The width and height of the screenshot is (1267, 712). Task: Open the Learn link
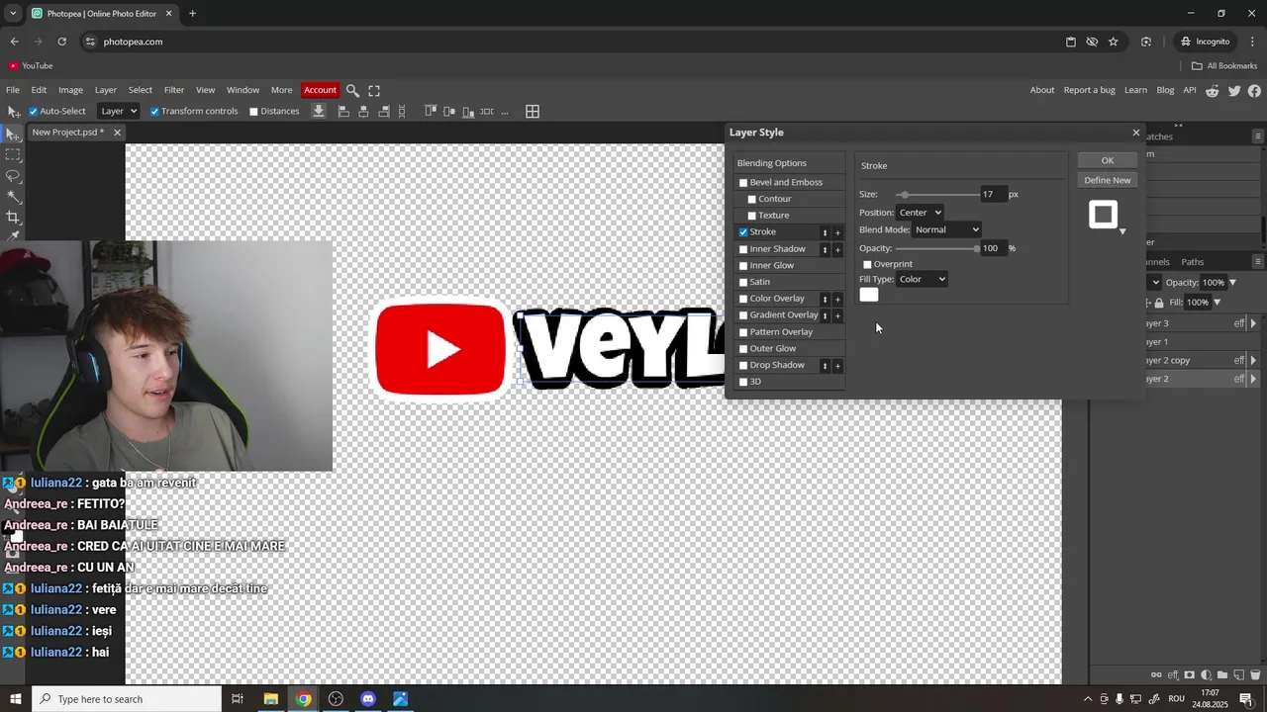coord(1135,90)
